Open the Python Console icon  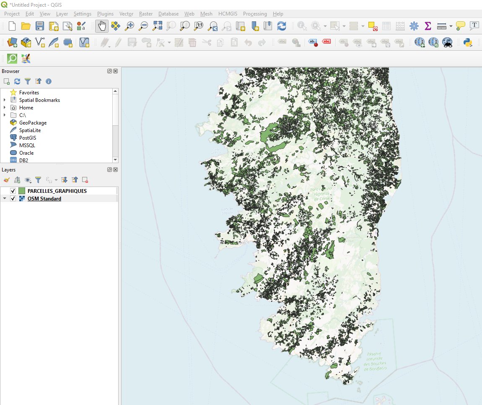click(x=468, y=42)
